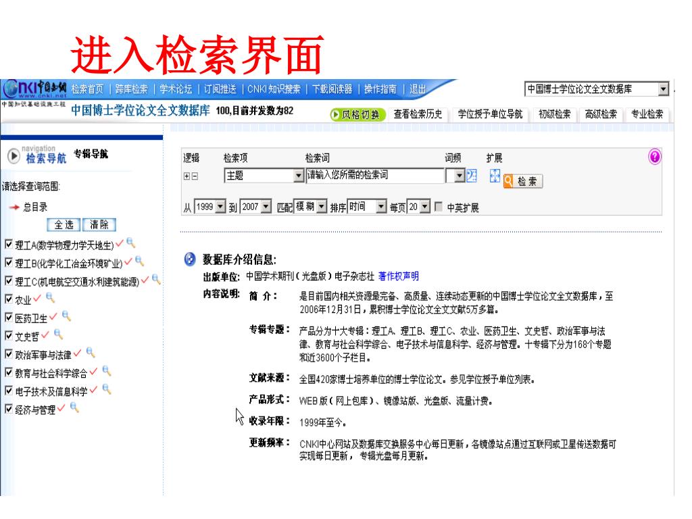Click the help question mark icon

pos(654,156)
